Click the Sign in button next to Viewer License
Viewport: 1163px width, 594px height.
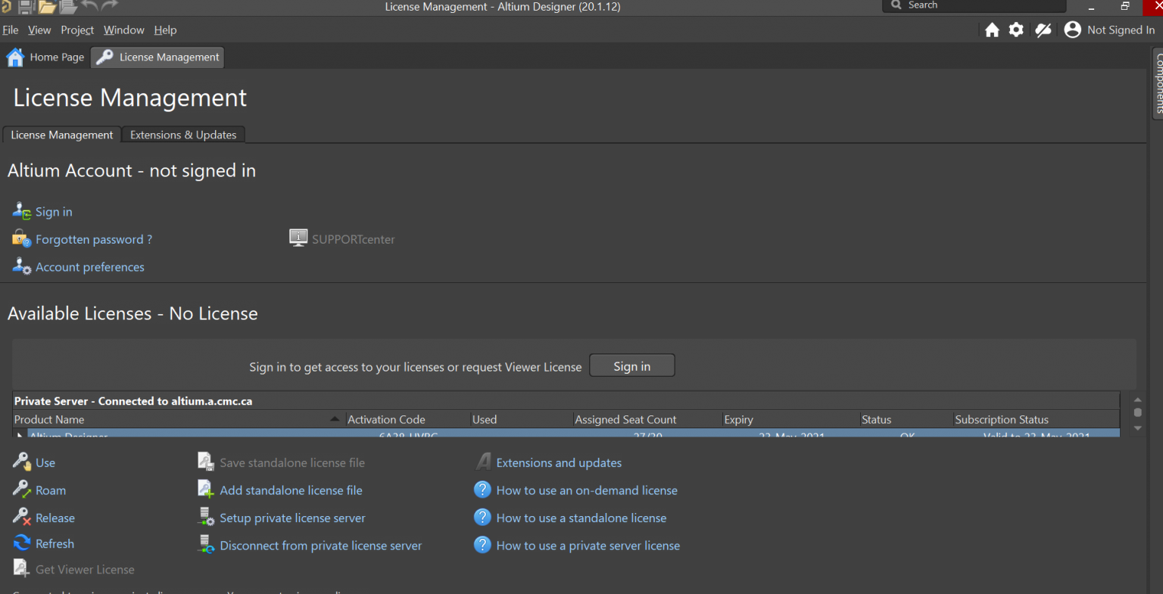(x=632, y=366)
